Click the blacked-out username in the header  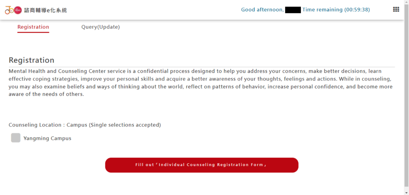tap(293, 10)
